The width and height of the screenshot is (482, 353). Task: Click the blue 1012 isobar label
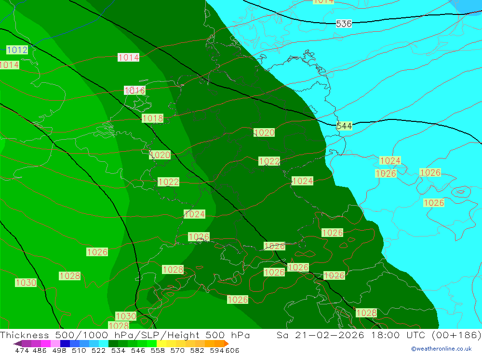click(17, 50)
